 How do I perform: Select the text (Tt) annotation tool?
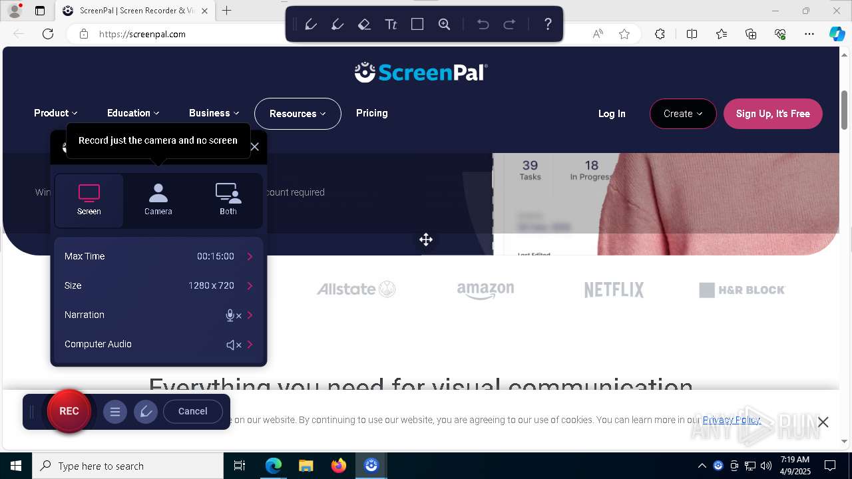coord(391,25)
